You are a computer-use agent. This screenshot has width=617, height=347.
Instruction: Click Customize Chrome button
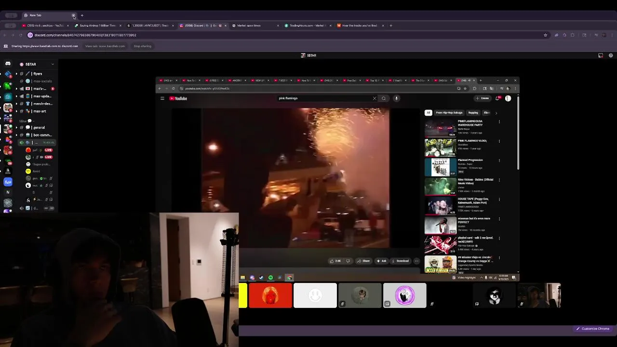point(593,329)
